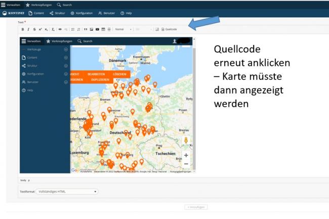Viewport: 329px width, 219px height.
Task: Open the Content menu in the second bar
Action: coord(36,13)
